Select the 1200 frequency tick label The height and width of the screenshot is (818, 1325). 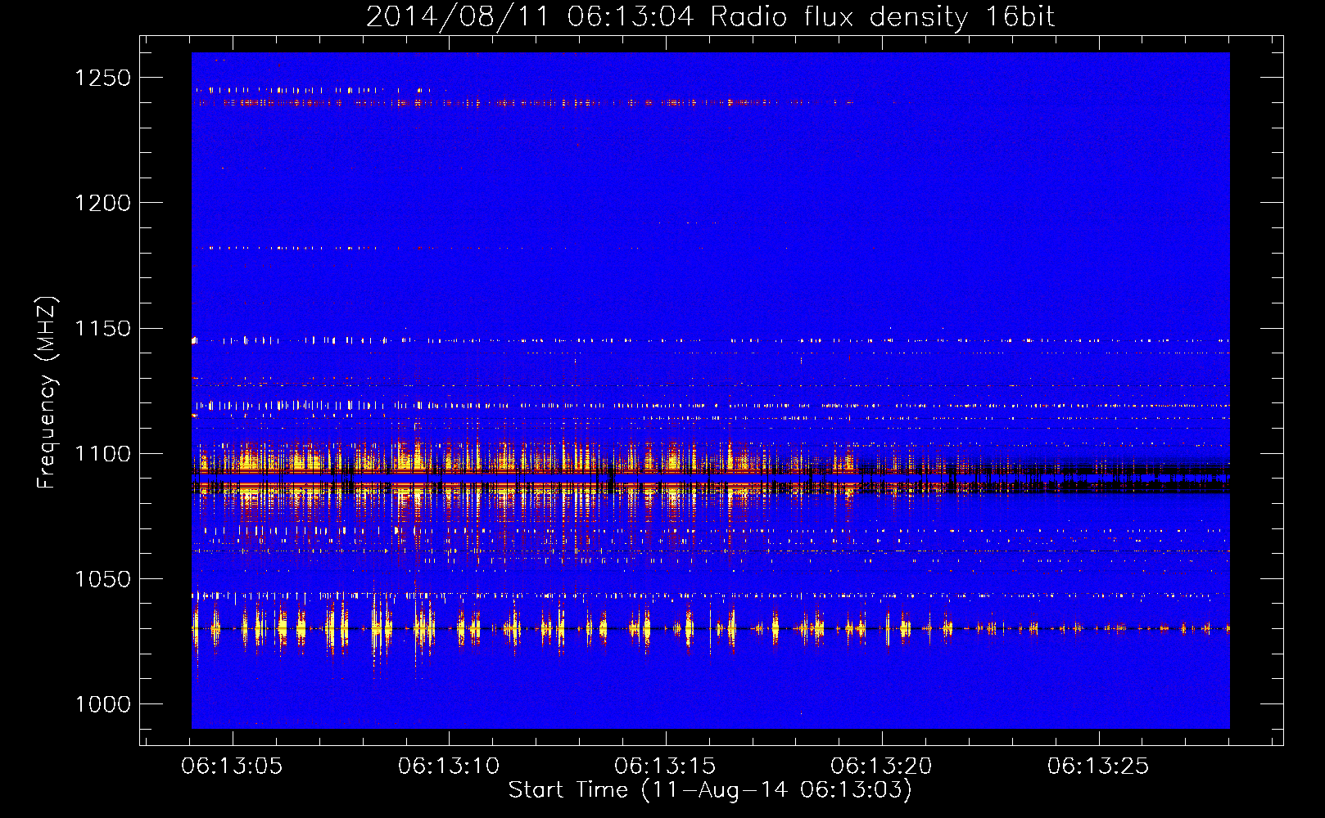[x=102, y=203]
